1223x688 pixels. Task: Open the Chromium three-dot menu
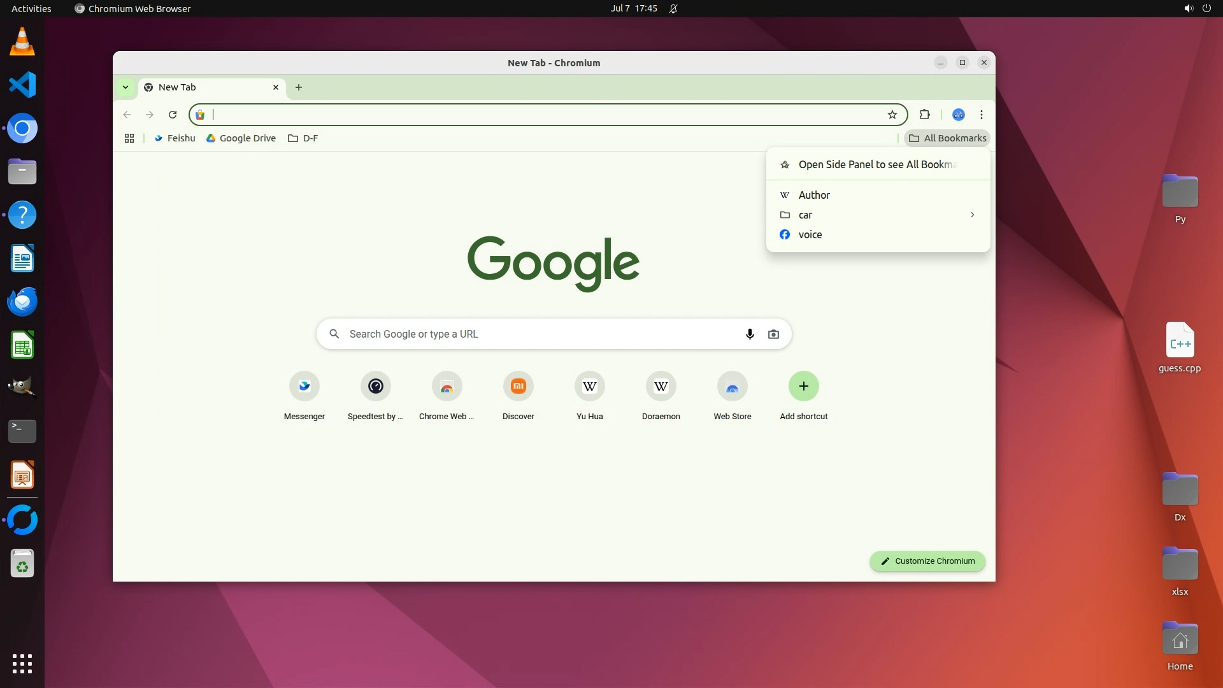tap(981, 115)
